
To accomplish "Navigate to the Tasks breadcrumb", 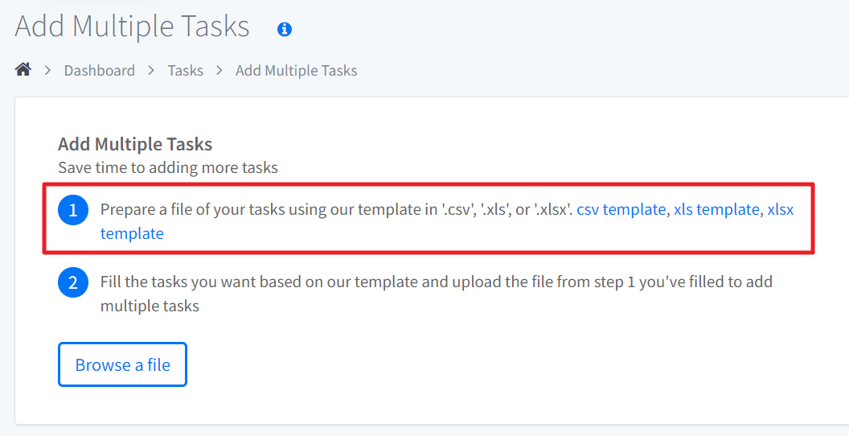I will click(185, 71).
